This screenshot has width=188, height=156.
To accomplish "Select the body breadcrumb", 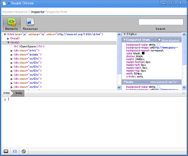I will coord(19,93).
